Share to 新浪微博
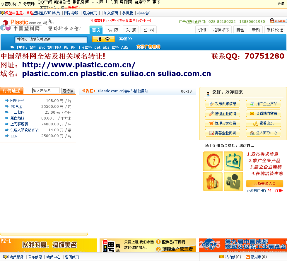This screenshot has height=261, width=287. 62,2
